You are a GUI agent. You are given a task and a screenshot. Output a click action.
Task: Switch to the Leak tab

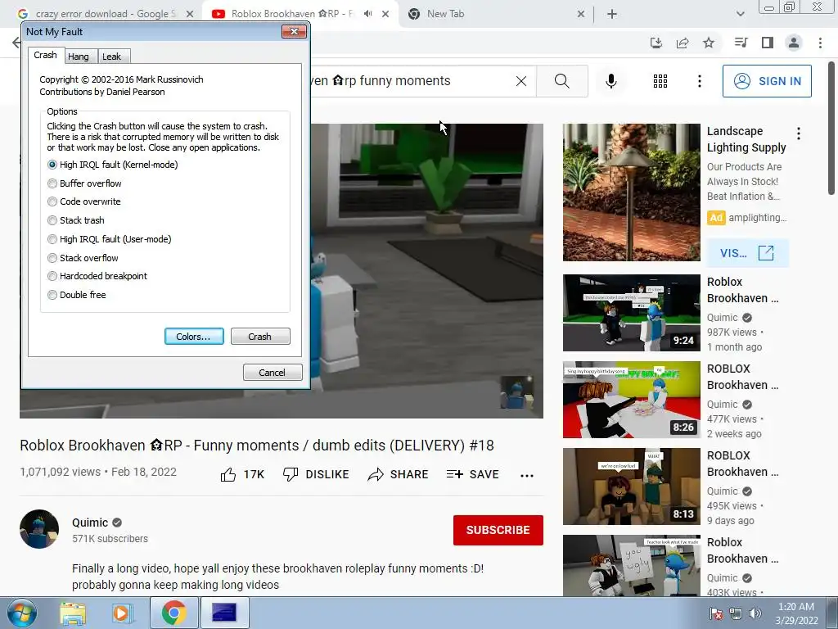pyautogui.click(x=111, y=57)
